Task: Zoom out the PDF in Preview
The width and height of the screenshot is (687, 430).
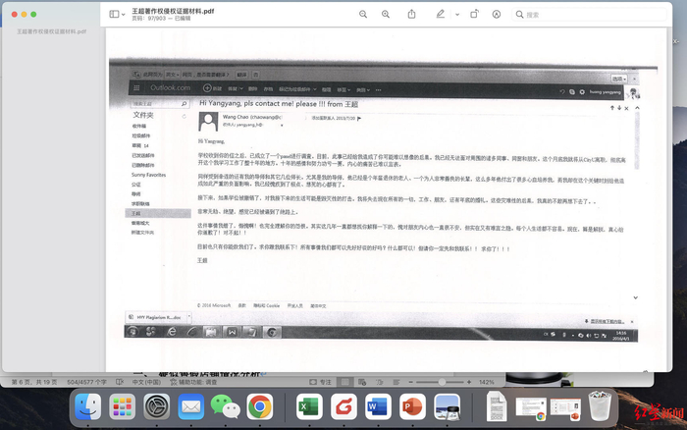Action: pyautogui.click(x=363, y=15)
